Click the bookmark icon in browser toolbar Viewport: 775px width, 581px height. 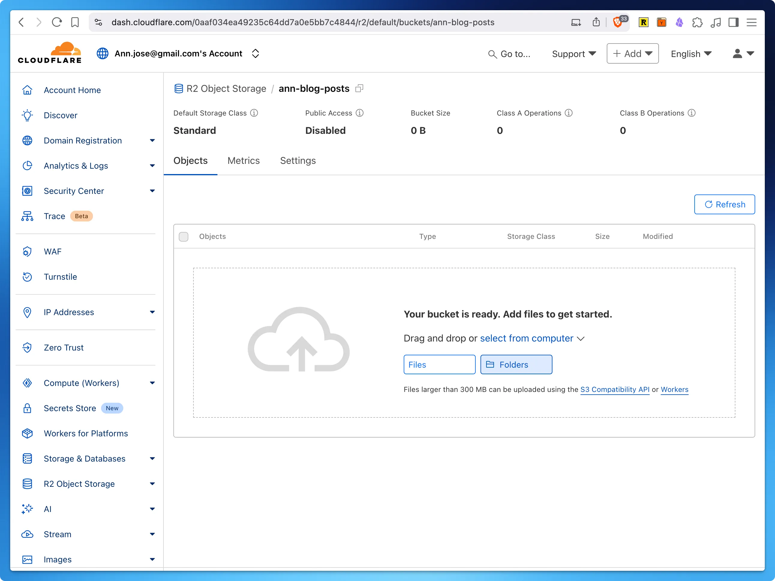pyautogui.click(x=75, y=23)
